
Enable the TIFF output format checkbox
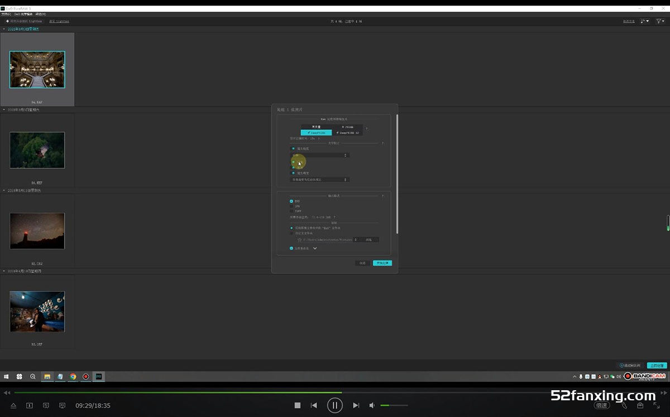point(291,211)
